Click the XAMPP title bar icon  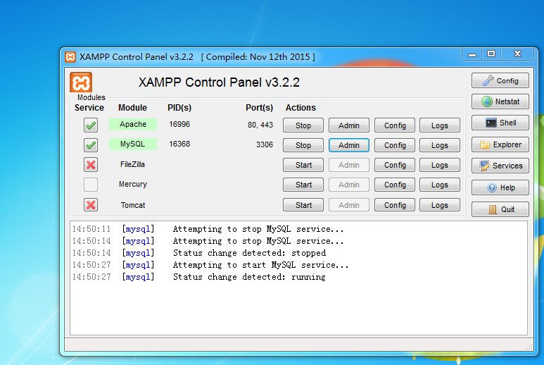pos(70,57)
